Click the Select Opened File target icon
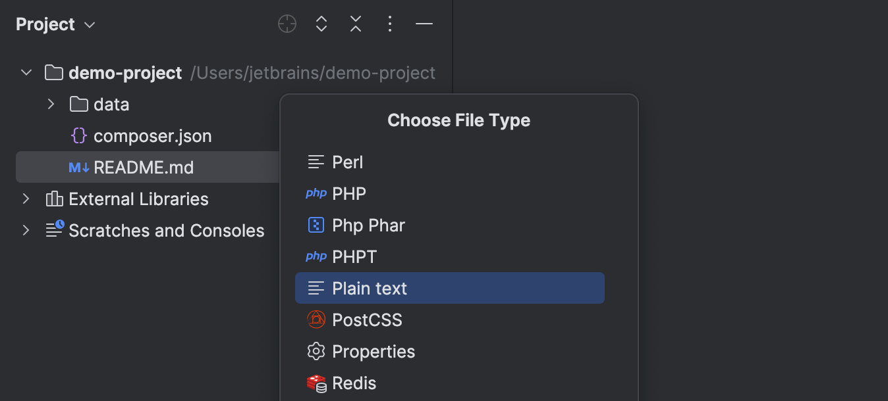 click(x=287, y=24)
